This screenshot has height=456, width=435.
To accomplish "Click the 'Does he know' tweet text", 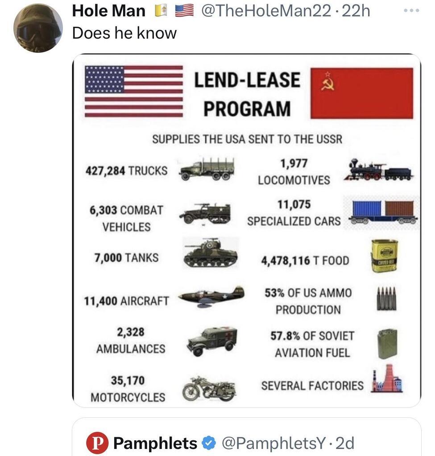I will (x=124, y=33).
